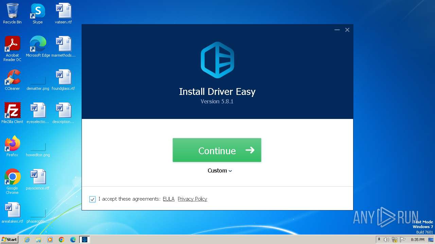Select the Microsoft Edge desktop shortcut
The image size is (435, 244).
click(x=38, y=47)
